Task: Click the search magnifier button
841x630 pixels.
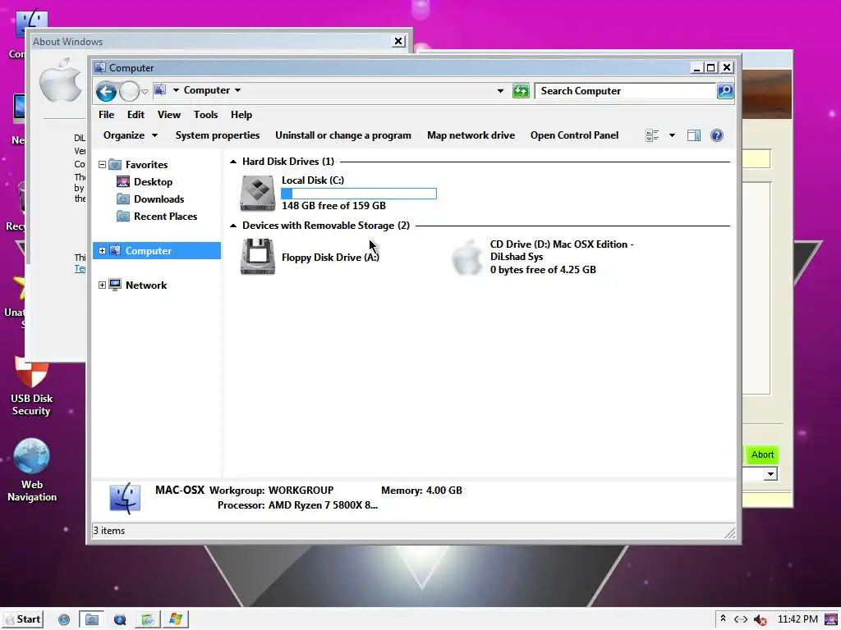Action: pos(725,91)
